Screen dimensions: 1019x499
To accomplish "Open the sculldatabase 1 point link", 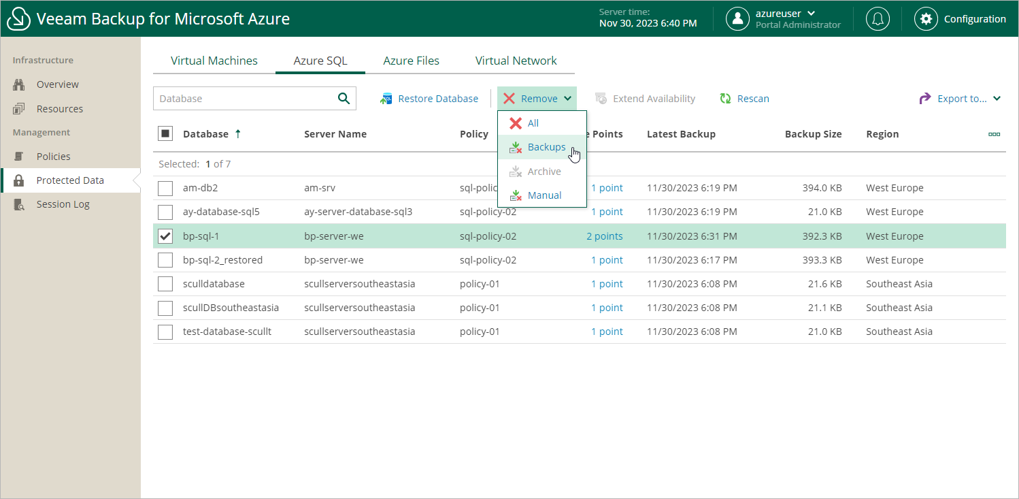I will [607, 284].
